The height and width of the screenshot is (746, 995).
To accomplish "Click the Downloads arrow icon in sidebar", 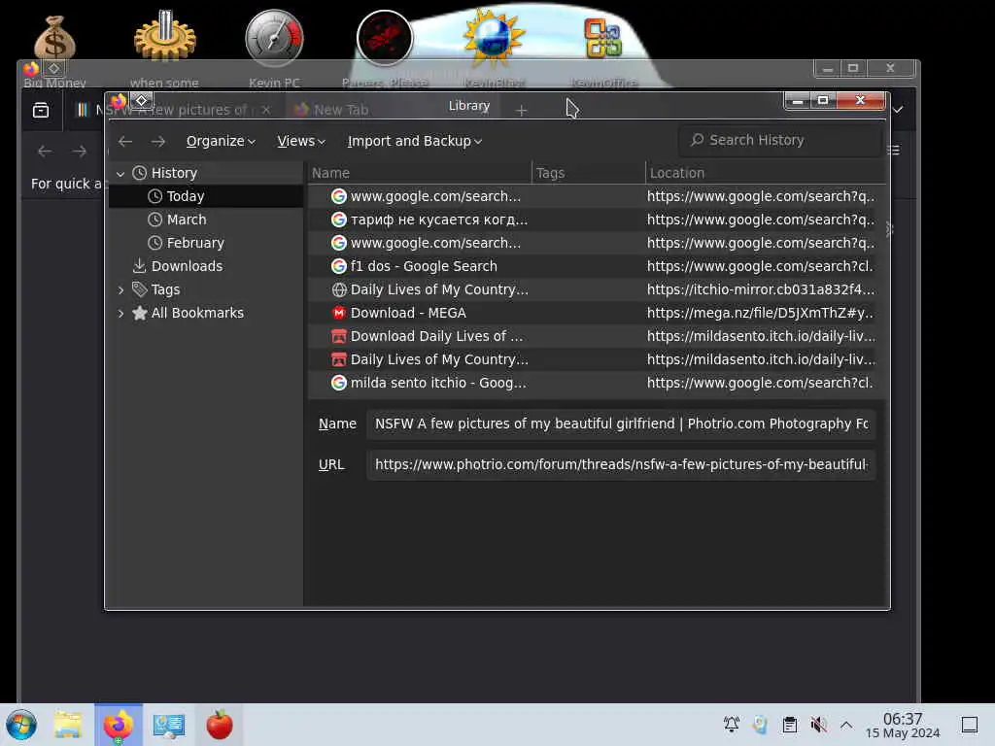I will point(140,266).
